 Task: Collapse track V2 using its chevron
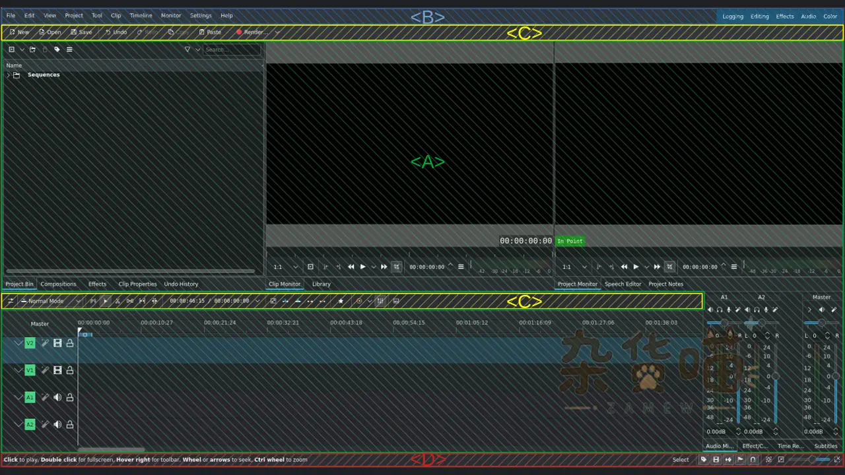coord(18,343)
